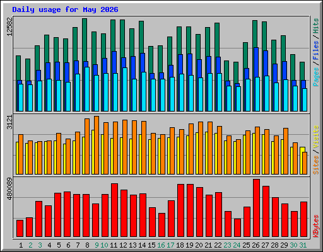Click day 12 on the x-axis
Screen dimensions: 323x252
[123, 245]
